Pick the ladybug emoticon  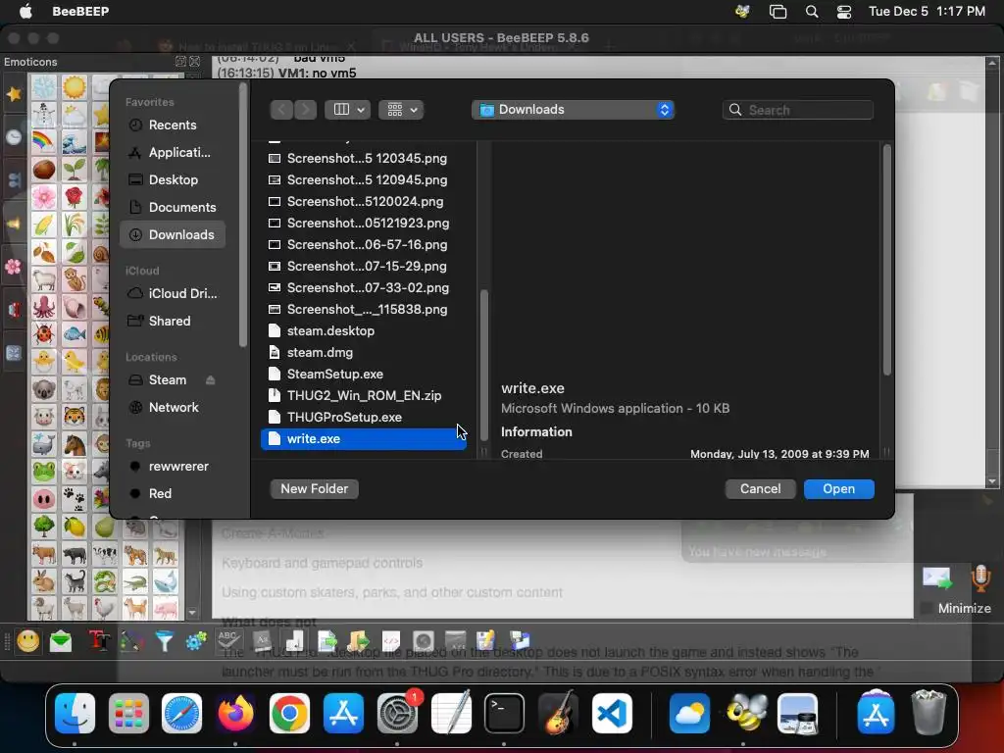click(43, 334)
